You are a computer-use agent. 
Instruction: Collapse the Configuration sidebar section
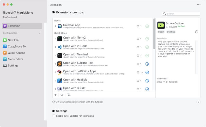pos(40,33)
